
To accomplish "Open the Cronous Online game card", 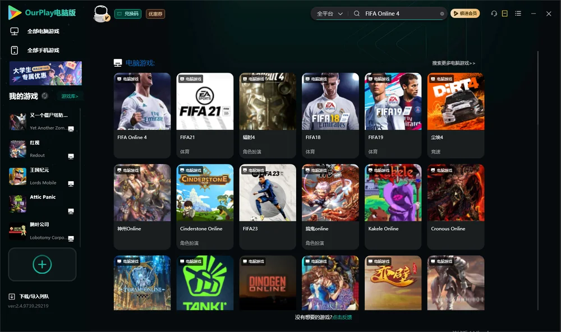I will click(x=456, y=207).
